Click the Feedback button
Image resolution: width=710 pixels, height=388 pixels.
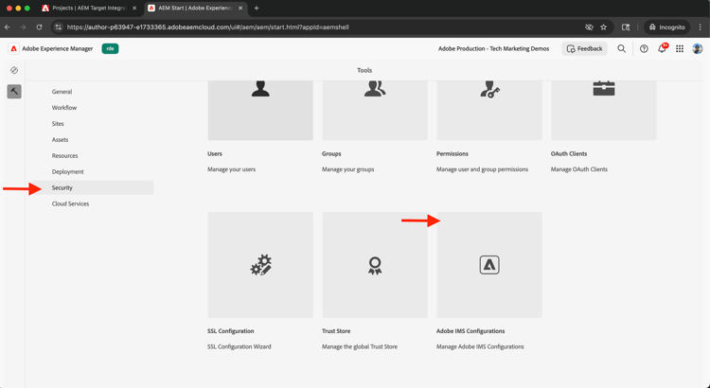click(x=585, y=48)
